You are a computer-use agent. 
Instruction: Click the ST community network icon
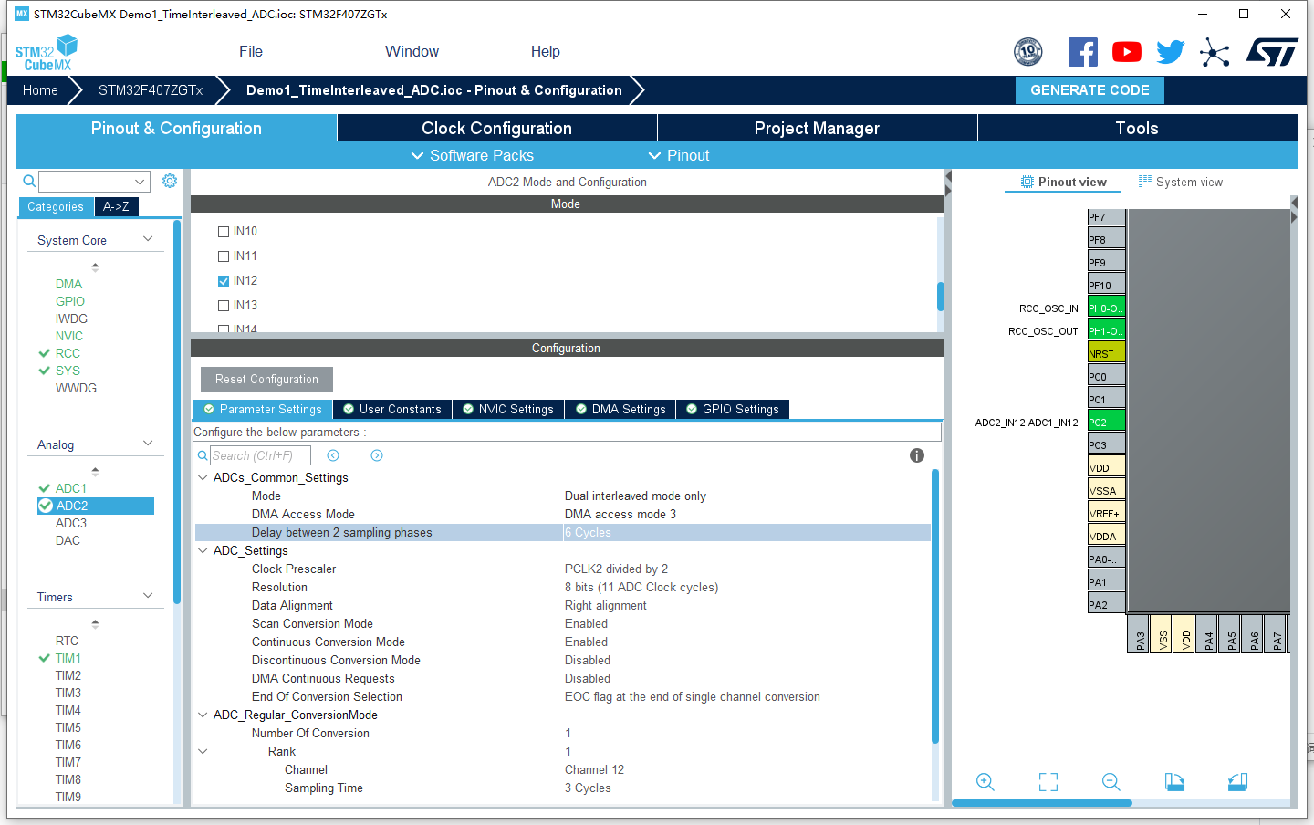click(x=1215, y=52)
